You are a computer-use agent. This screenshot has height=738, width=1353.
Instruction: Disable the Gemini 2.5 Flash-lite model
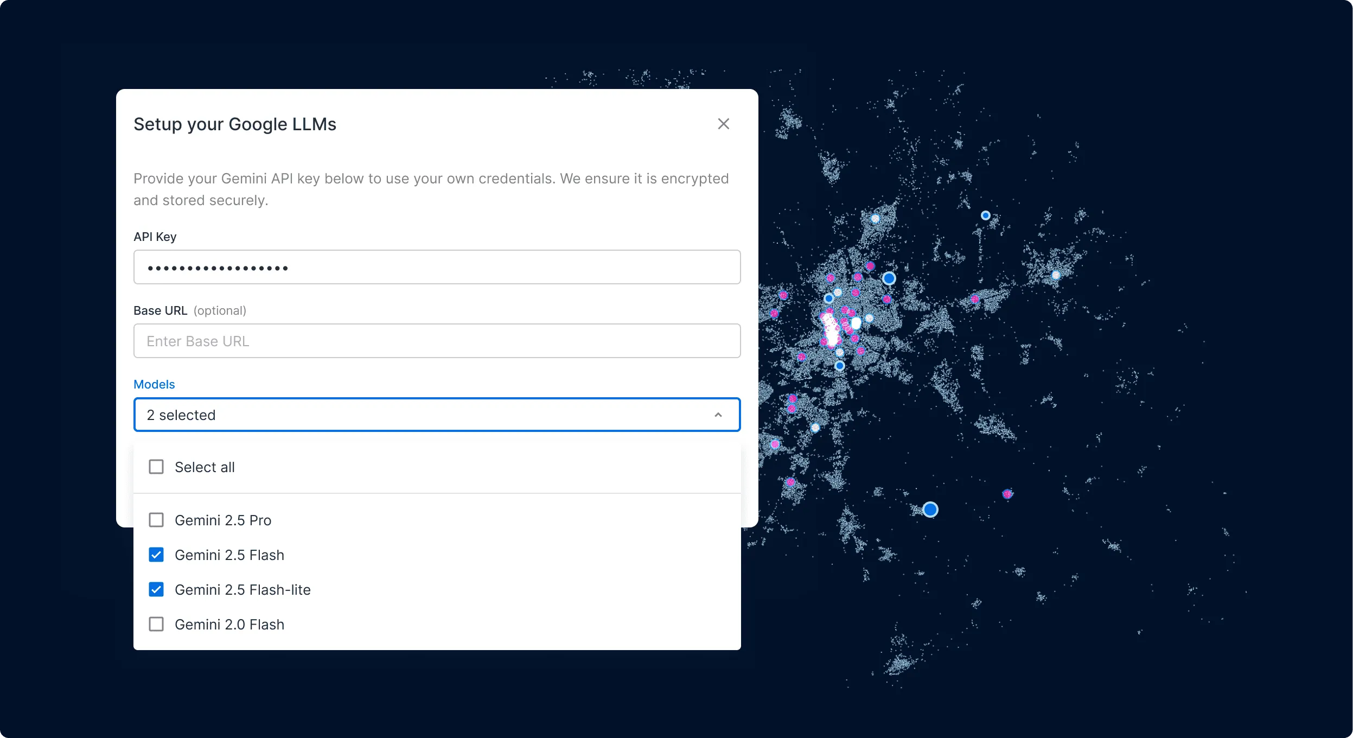pyautogui.click(x=156, y=589)
